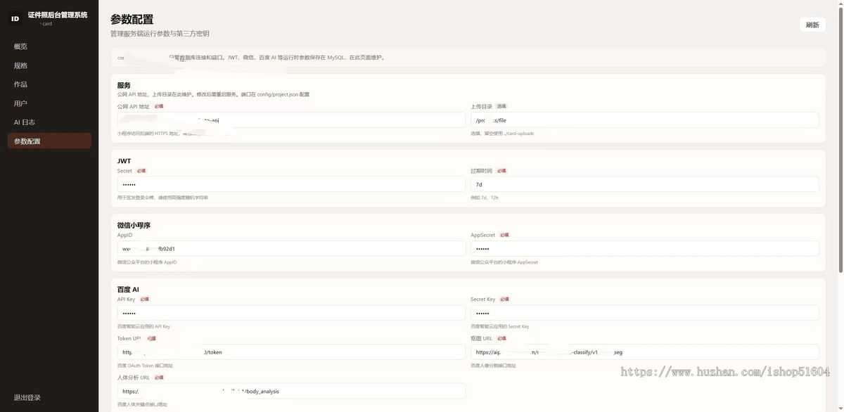Click the 服务 section heading
The width and height of the screenshot is (844, 412).
coord(124,85)
